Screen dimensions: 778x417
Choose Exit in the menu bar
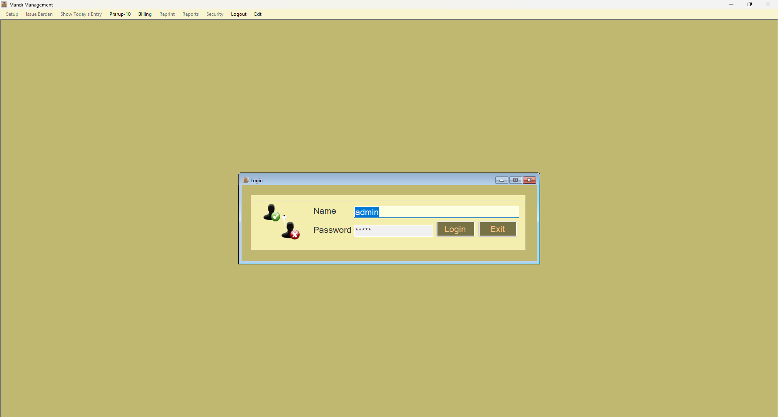tap(258, 14)
